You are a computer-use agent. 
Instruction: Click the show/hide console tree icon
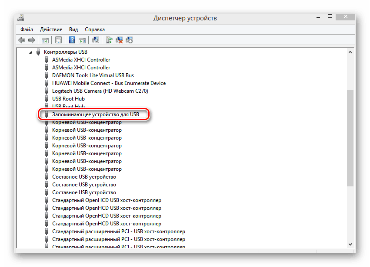click(45, 40)
